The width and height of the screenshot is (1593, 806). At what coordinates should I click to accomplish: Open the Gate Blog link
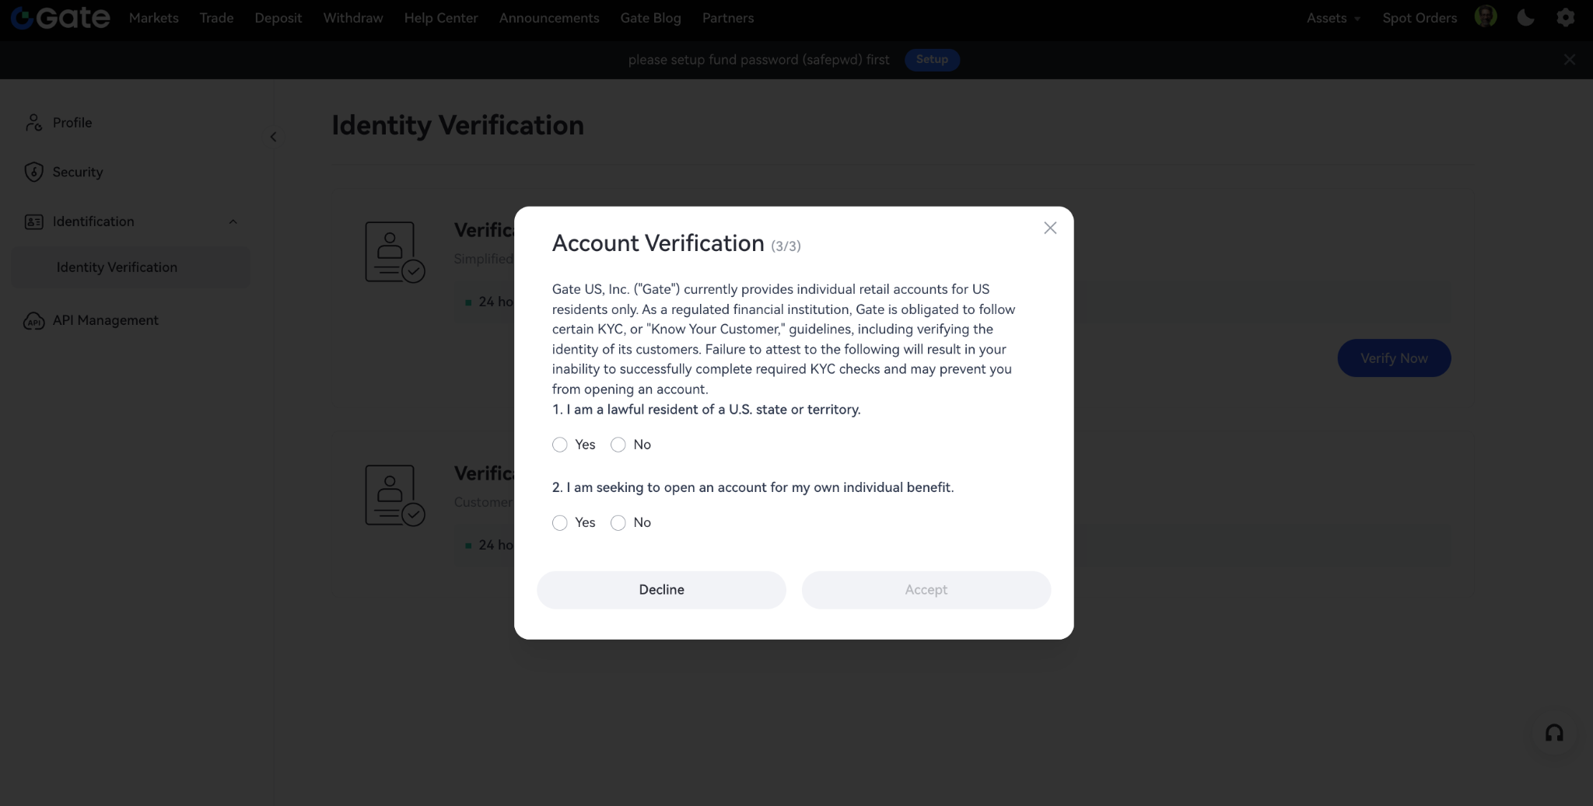tap(650, 18)
